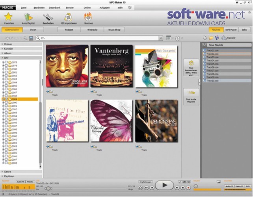The width and height of the screenshot is (253, 197).
Task: Open the Podcast tab
Action: [69, 30]
